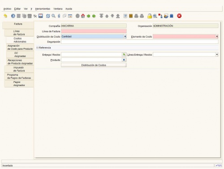Open the Producto lookup button
Image resolution: width=224 pixels, height=169 pixels.
(124, 60)
